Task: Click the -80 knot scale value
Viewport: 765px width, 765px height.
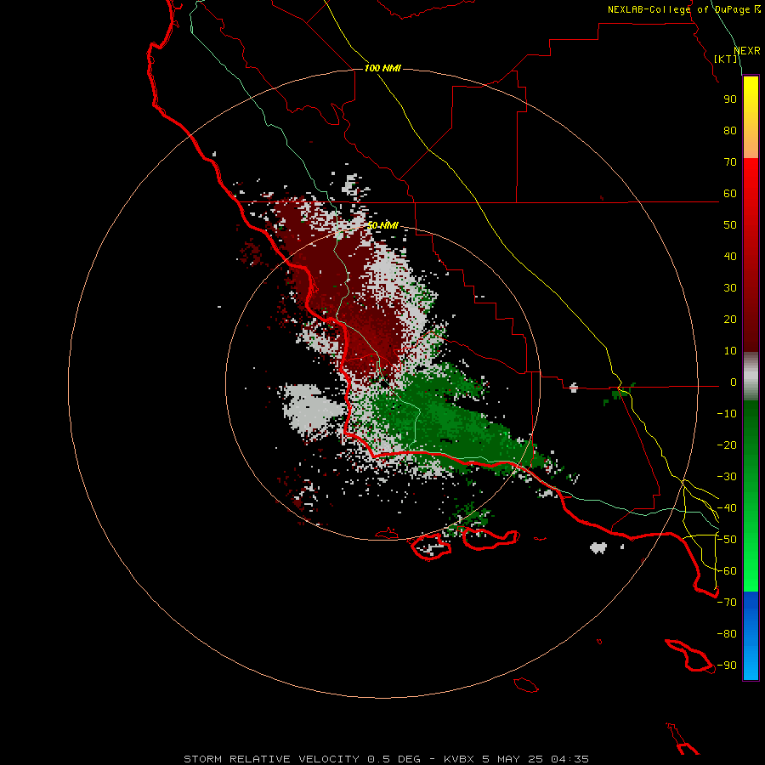Action: click(727, 634)
